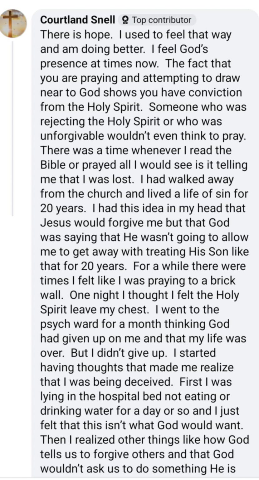Tap the Top contributor label
The image size is (259, 480).
[x=161, y=20]
